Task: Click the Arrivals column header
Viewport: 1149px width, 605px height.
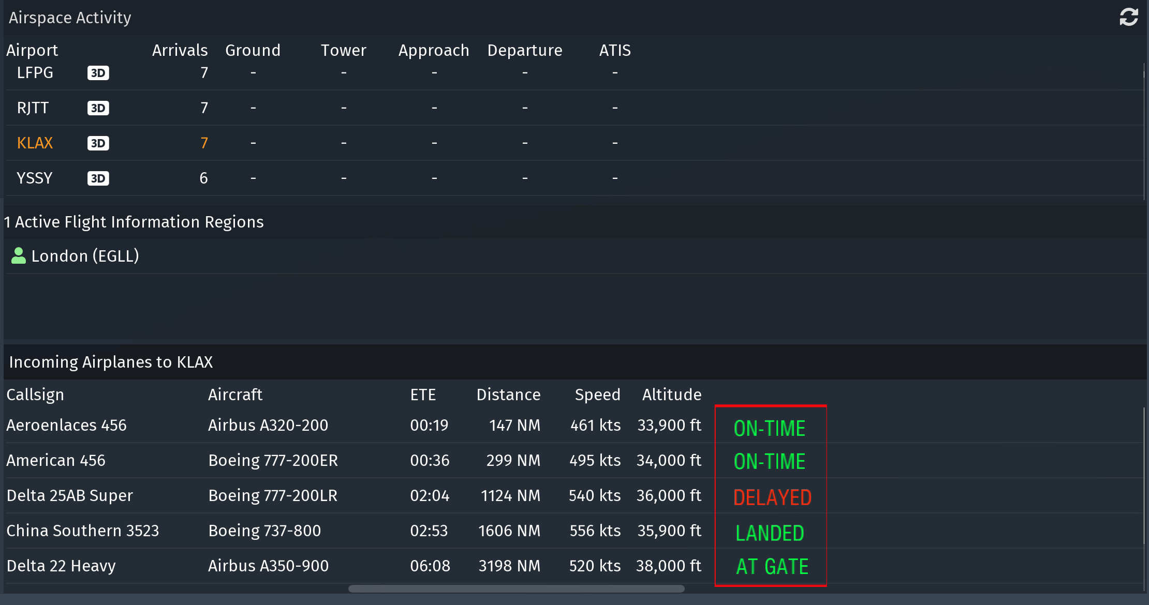Action: [180, 50]
